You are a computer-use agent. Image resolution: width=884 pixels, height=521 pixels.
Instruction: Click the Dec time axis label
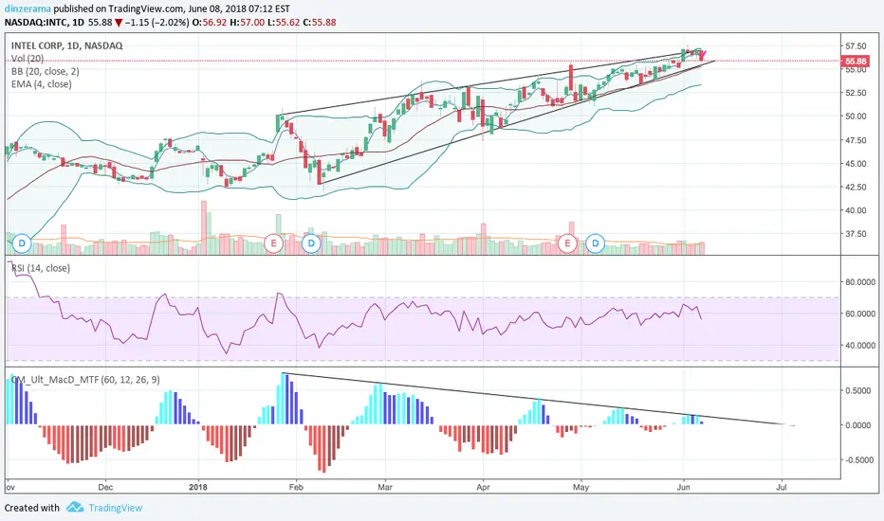(105, 487)
